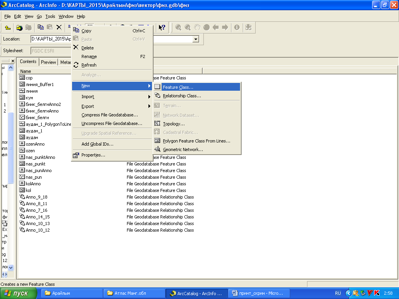The image size is (399, 299).
Task: Click the Connect To Folder icon
Action: click(x=19, y=28)
